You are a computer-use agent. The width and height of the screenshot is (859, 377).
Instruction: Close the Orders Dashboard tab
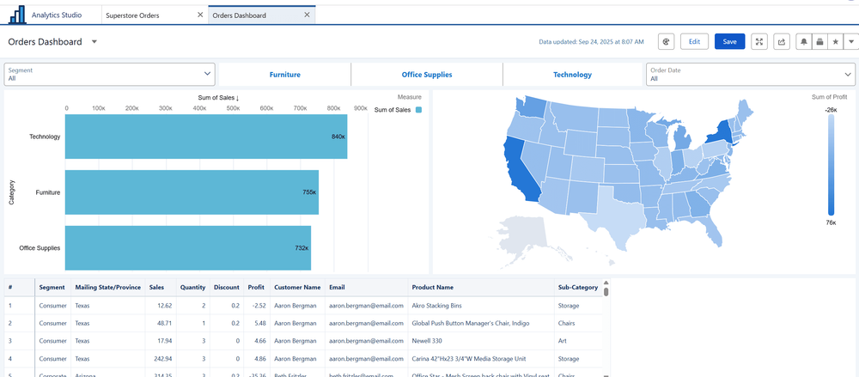(x=307, y=15)
